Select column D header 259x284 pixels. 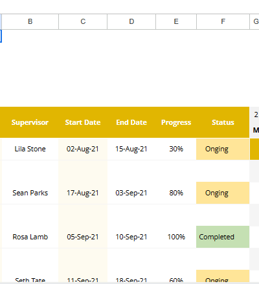131,21
